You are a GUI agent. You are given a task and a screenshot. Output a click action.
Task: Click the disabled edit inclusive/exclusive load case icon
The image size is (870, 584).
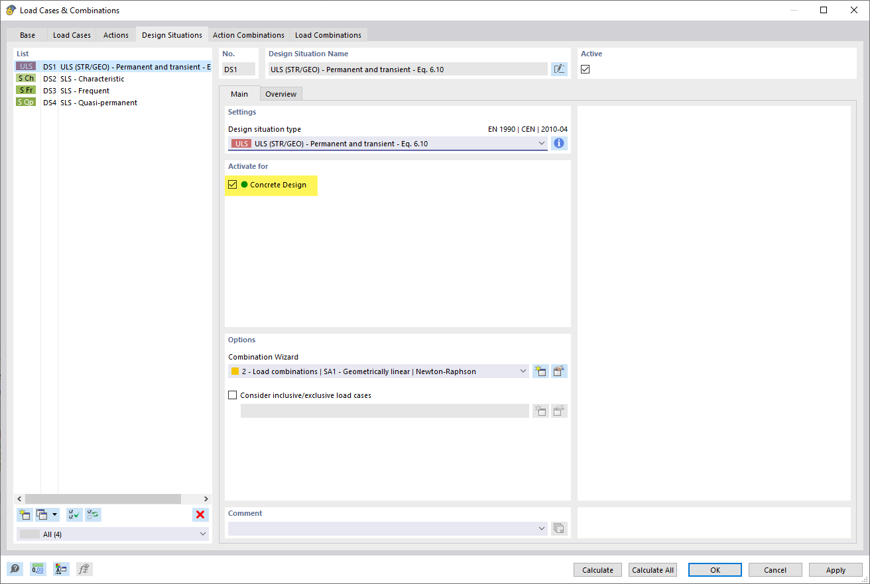pyautogui.click(x=559, y=411)
